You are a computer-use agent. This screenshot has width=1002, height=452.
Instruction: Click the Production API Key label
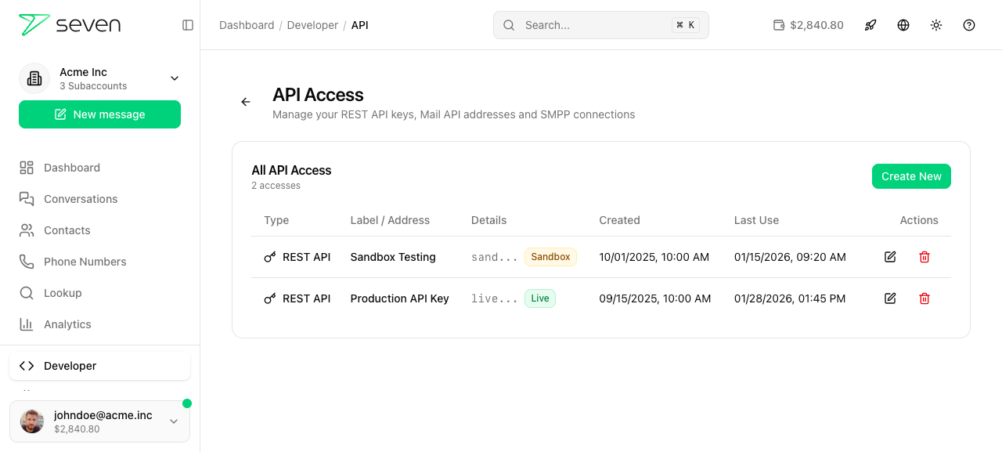click(399, 298)
